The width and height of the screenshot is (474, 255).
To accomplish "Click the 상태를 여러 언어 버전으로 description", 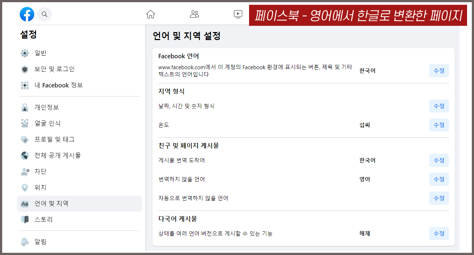I will pos(215,234).
